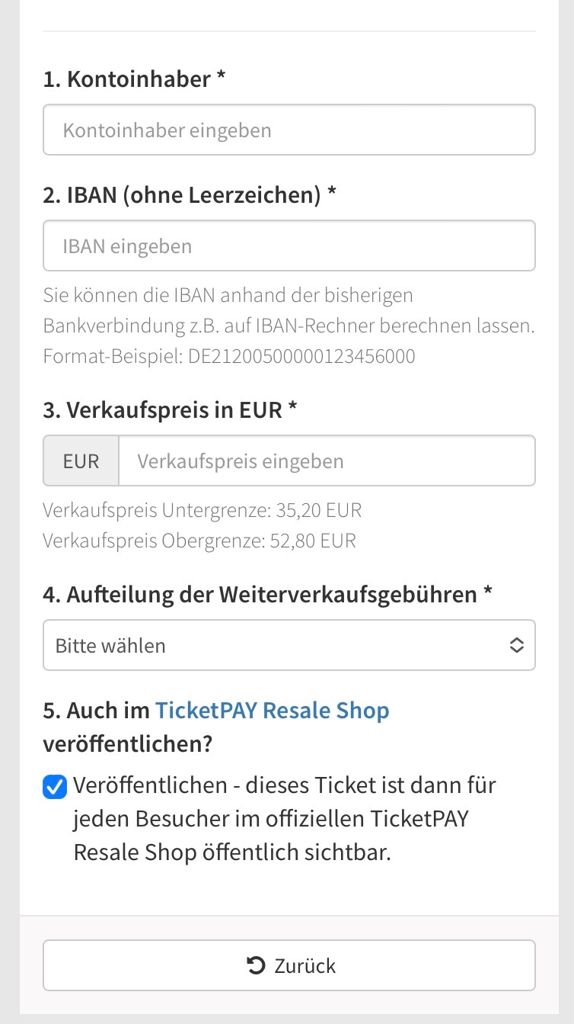The height and width of the screenshot is (1024, 574).
Task: Click the word veröffentlichen? in heading 5
Action: coord(127,744)
